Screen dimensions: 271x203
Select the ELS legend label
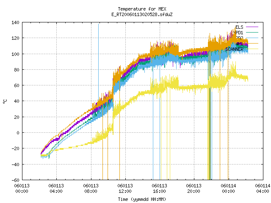pos(239,27)
